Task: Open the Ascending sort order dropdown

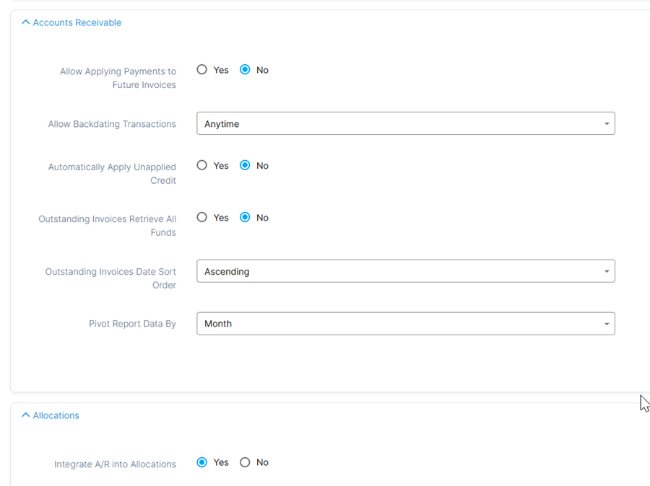Action: coord(405,271)
